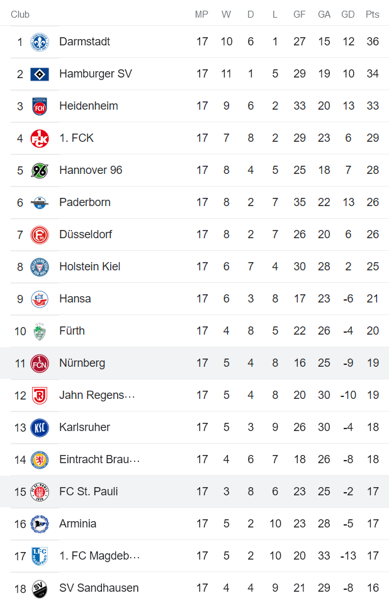The image size is (389, 610).
Task: Click the SV Sandhausen badge
Action: click(39, 587)
